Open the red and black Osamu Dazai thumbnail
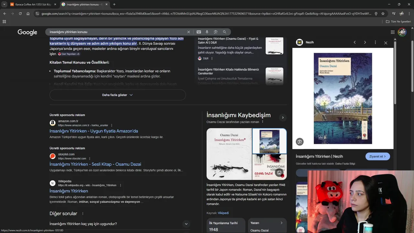 click(x=269, y=167)
